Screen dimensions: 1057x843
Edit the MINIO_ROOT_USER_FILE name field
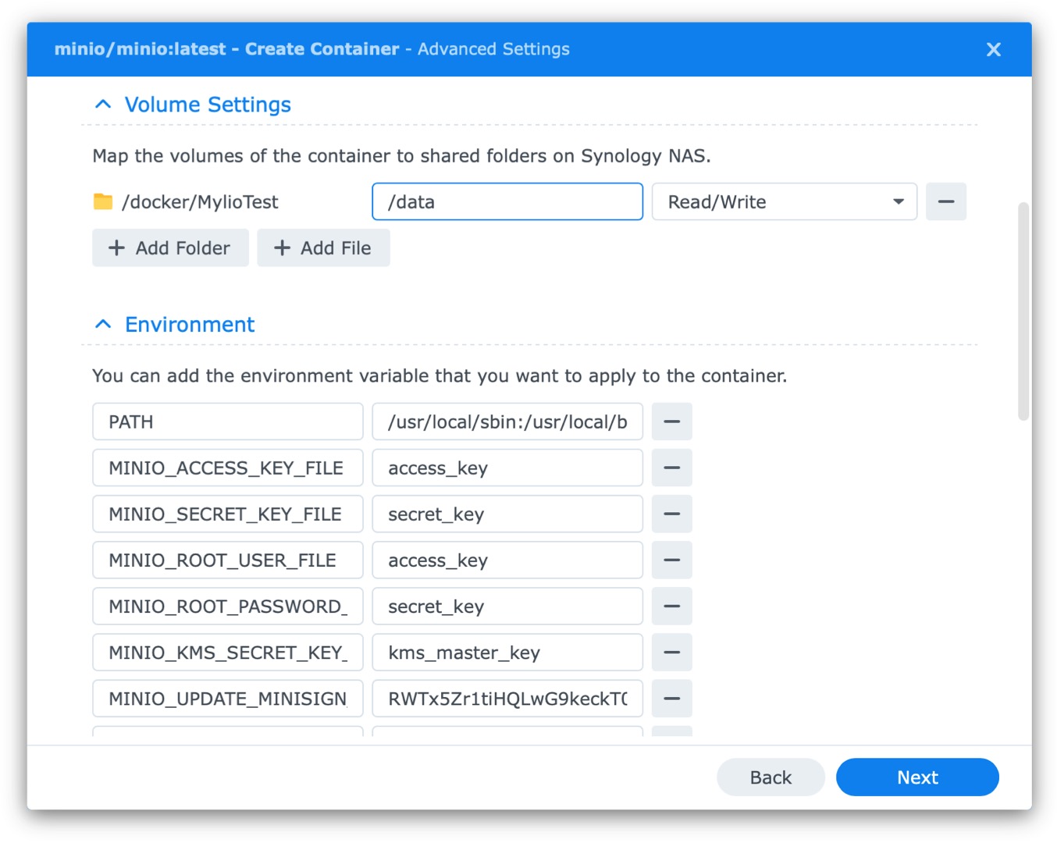(228, 560)
